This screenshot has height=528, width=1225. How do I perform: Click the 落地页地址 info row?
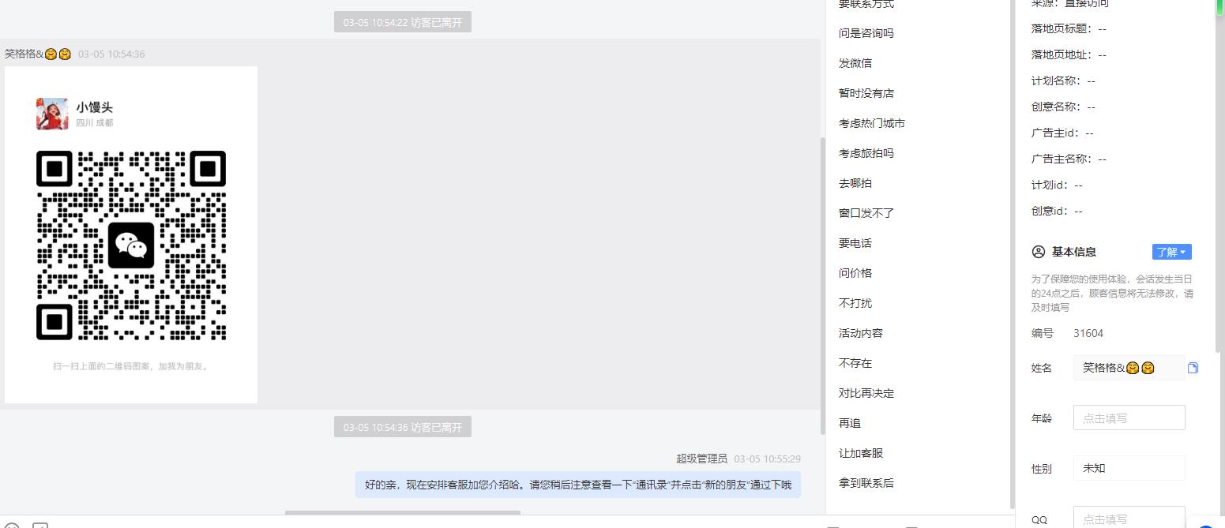[1069, 54]
